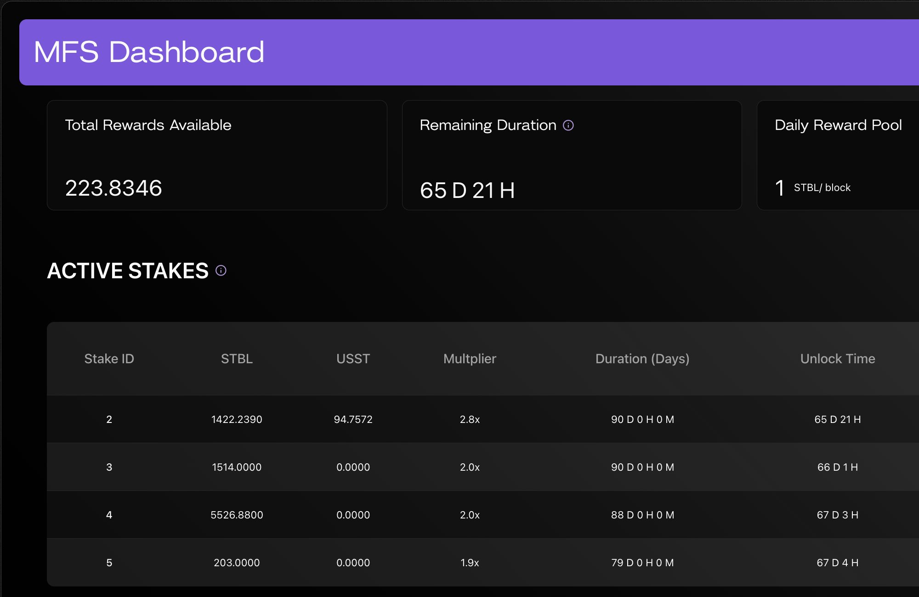Click the Stake ID column header

(x=109, y=359)
